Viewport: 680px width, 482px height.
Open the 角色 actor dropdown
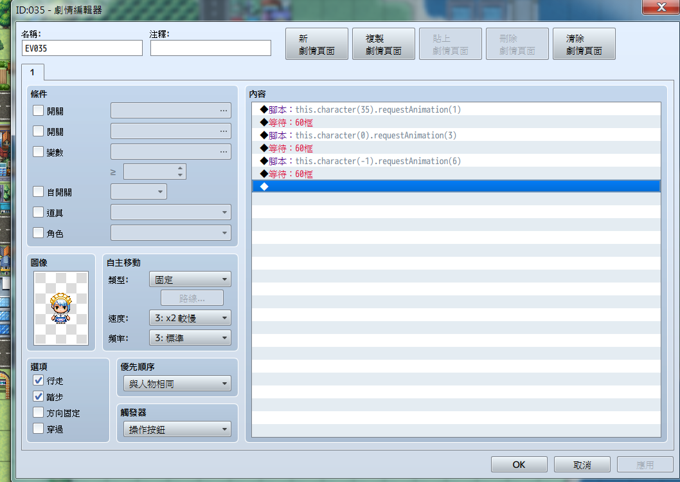(171, 233)
